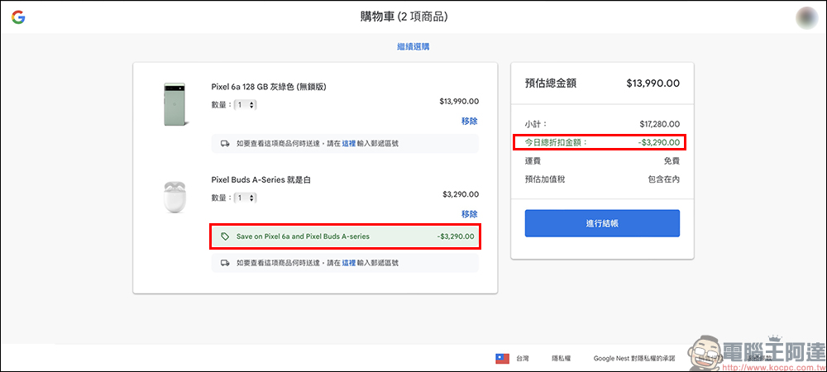This screenshot has width=827, height=372.
Task: Open the 隱私權 privacy link in footer
Action: [x=561, y=359]
